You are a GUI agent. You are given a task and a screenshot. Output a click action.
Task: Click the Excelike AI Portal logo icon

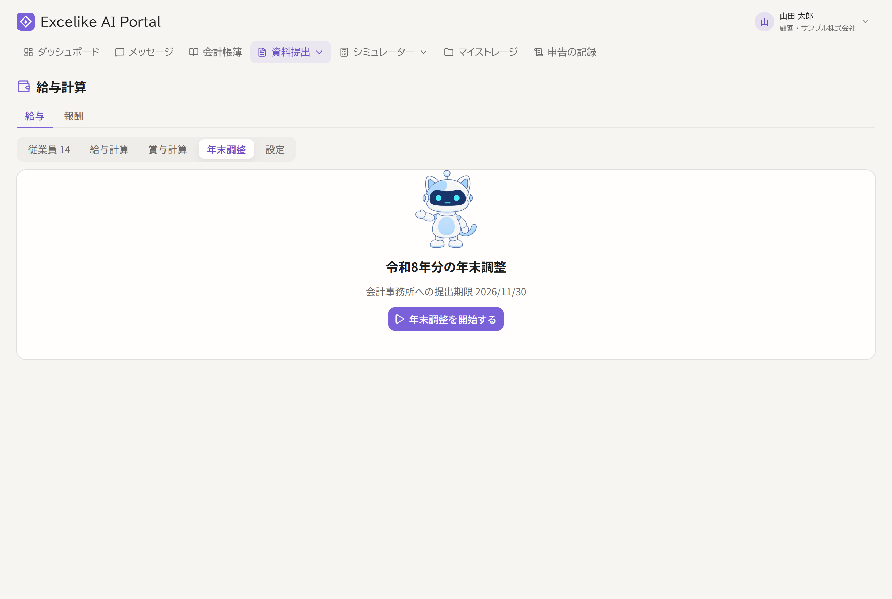click(x=25, y=22)
